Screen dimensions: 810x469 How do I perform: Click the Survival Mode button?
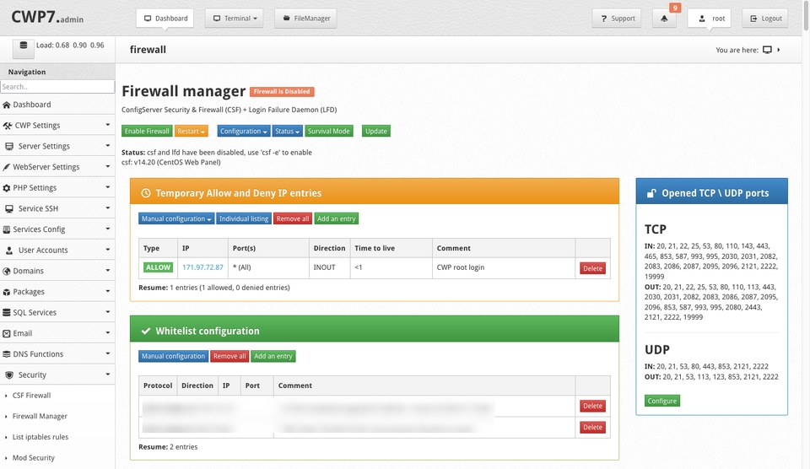click(328, 132)
